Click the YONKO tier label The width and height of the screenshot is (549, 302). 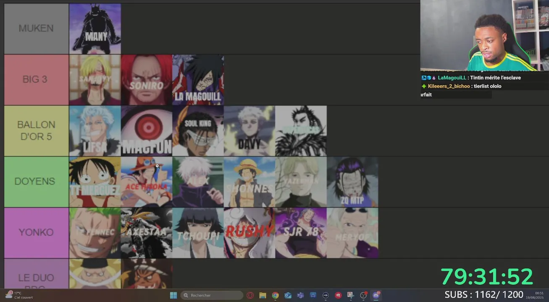coord(36,233)
